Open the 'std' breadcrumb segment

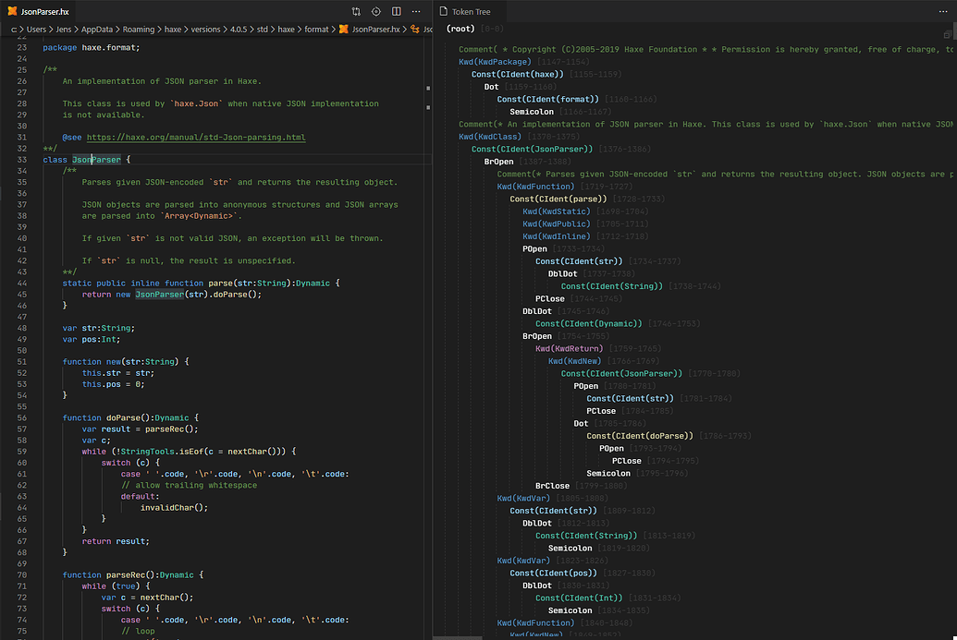(263, 29)
